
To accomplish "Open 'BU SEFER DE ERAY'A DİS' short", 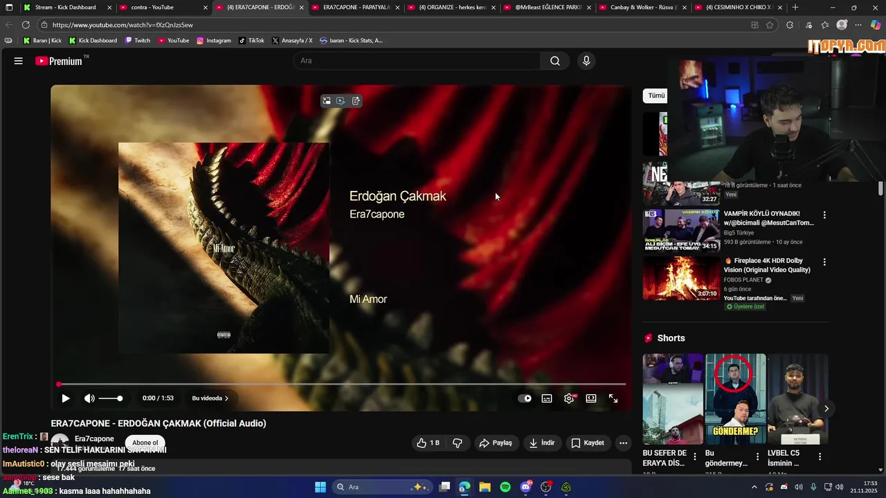I will coord(673,399).
